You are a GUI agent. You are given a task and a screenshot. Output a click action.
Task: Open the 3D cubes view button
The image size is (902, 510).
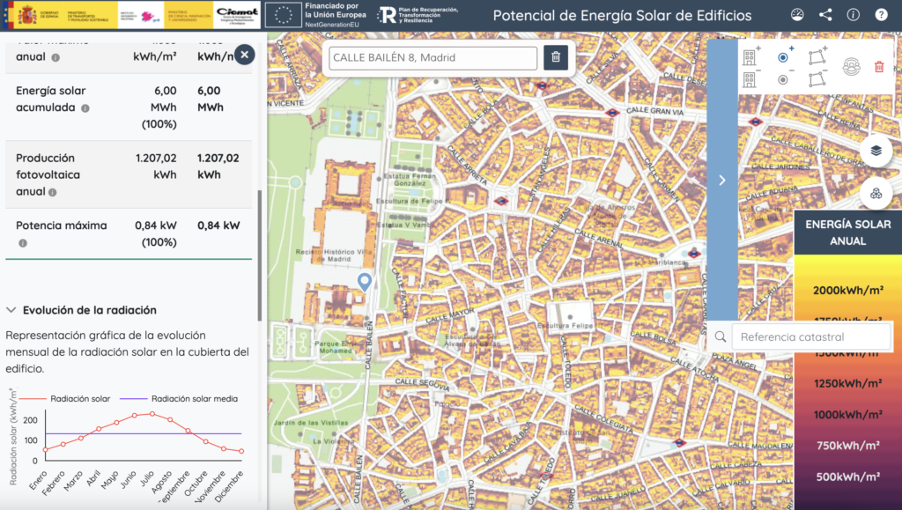(x=876, y=193)
